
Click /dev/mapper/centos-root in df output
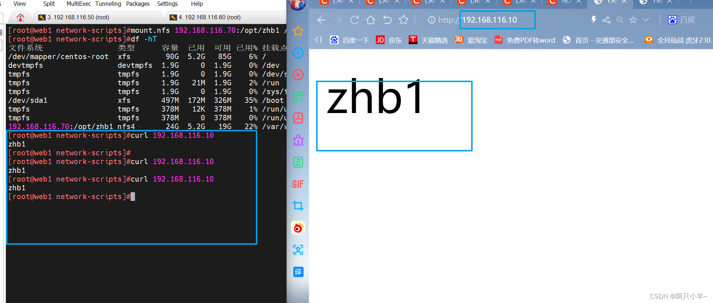coord(58,57)
